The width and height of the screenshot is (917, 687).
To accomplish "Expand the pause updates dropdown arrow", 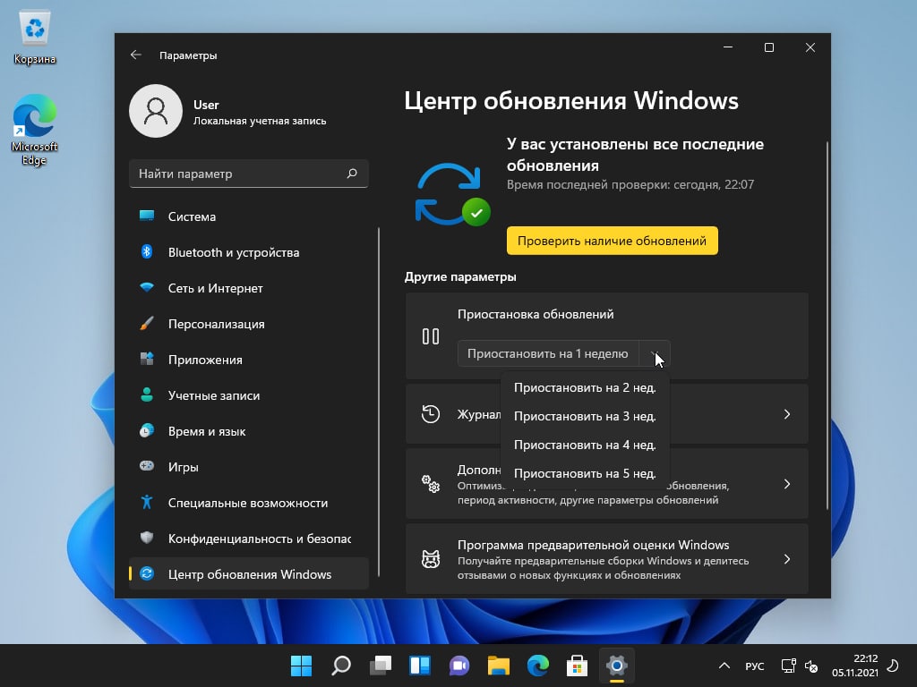I will [x=655, y=354].
